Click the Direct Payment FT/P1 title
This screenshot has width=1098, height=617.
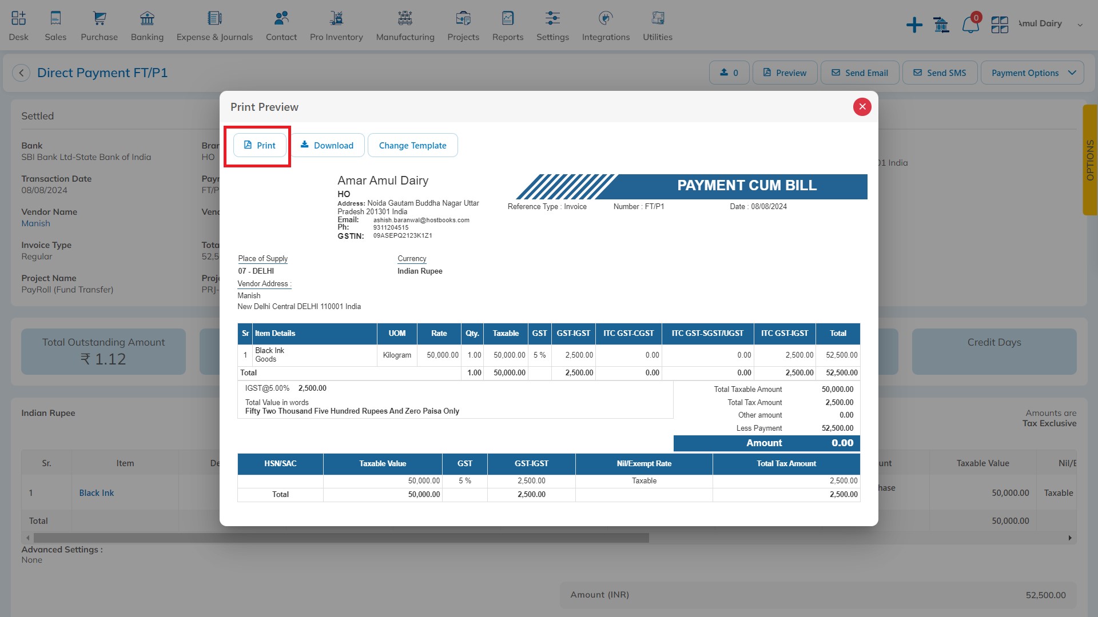pos(102,73)
